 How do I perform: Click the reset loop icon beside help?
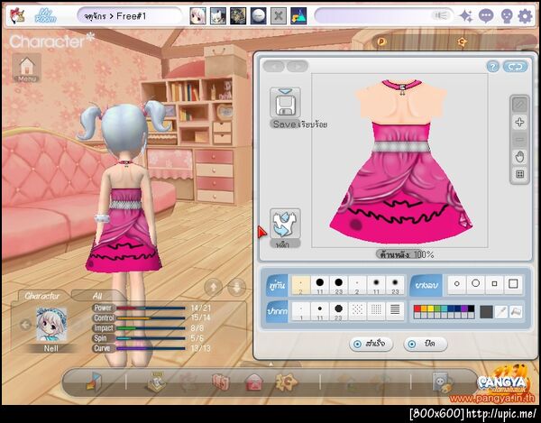[x=515, y=67]
